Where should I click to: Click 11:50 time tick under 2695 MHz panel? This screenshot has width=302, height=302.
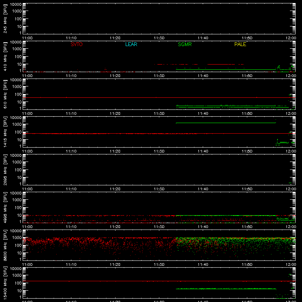247,189
